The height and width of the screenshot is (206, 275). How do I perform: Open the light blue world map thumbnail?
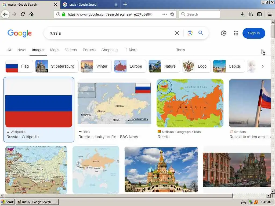(x=96, y=170)
